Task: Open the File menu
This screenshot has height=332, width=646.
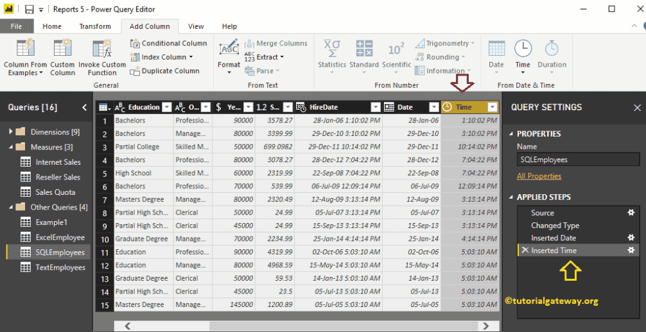Action: 17,26
